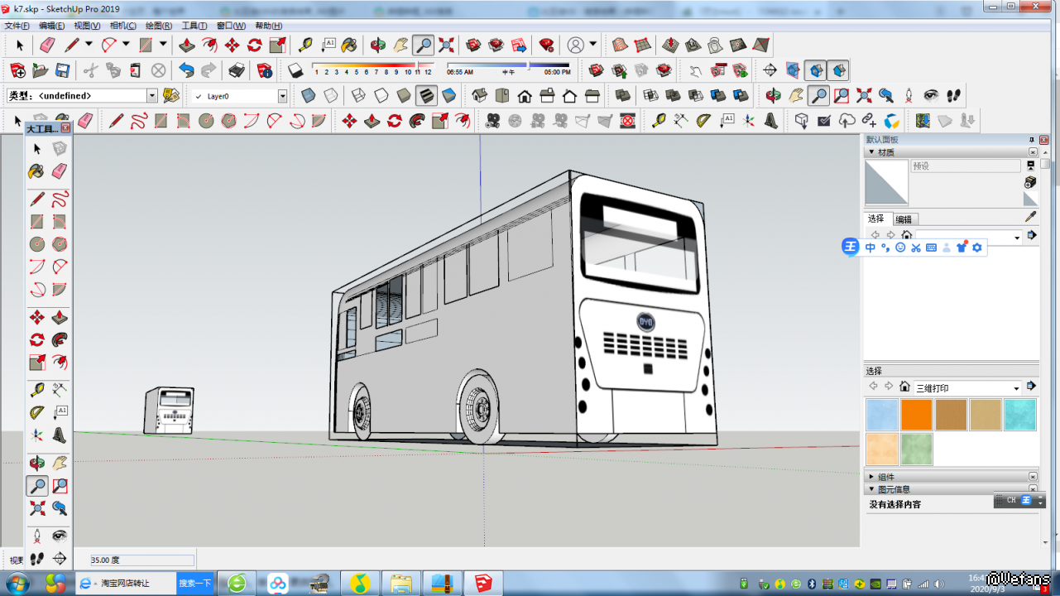The image size is (1060, 596).
Task: Click the Windows Start button
Action: pyautogui.click(x=17, y=583)
